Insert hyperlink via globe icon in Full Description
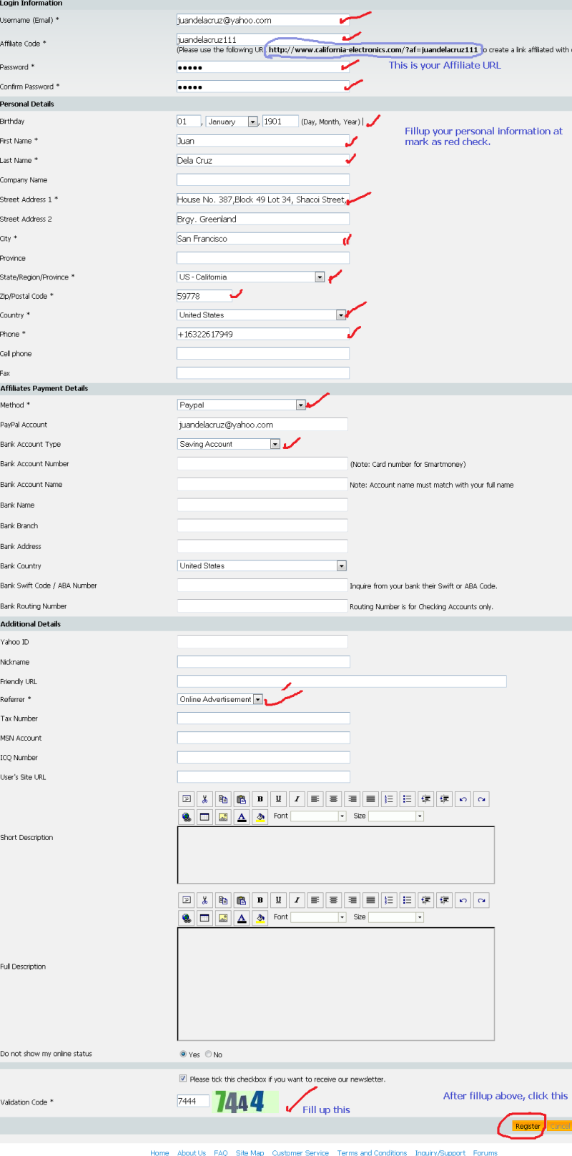The image size is (572, 1156). [x=187, y=917]
